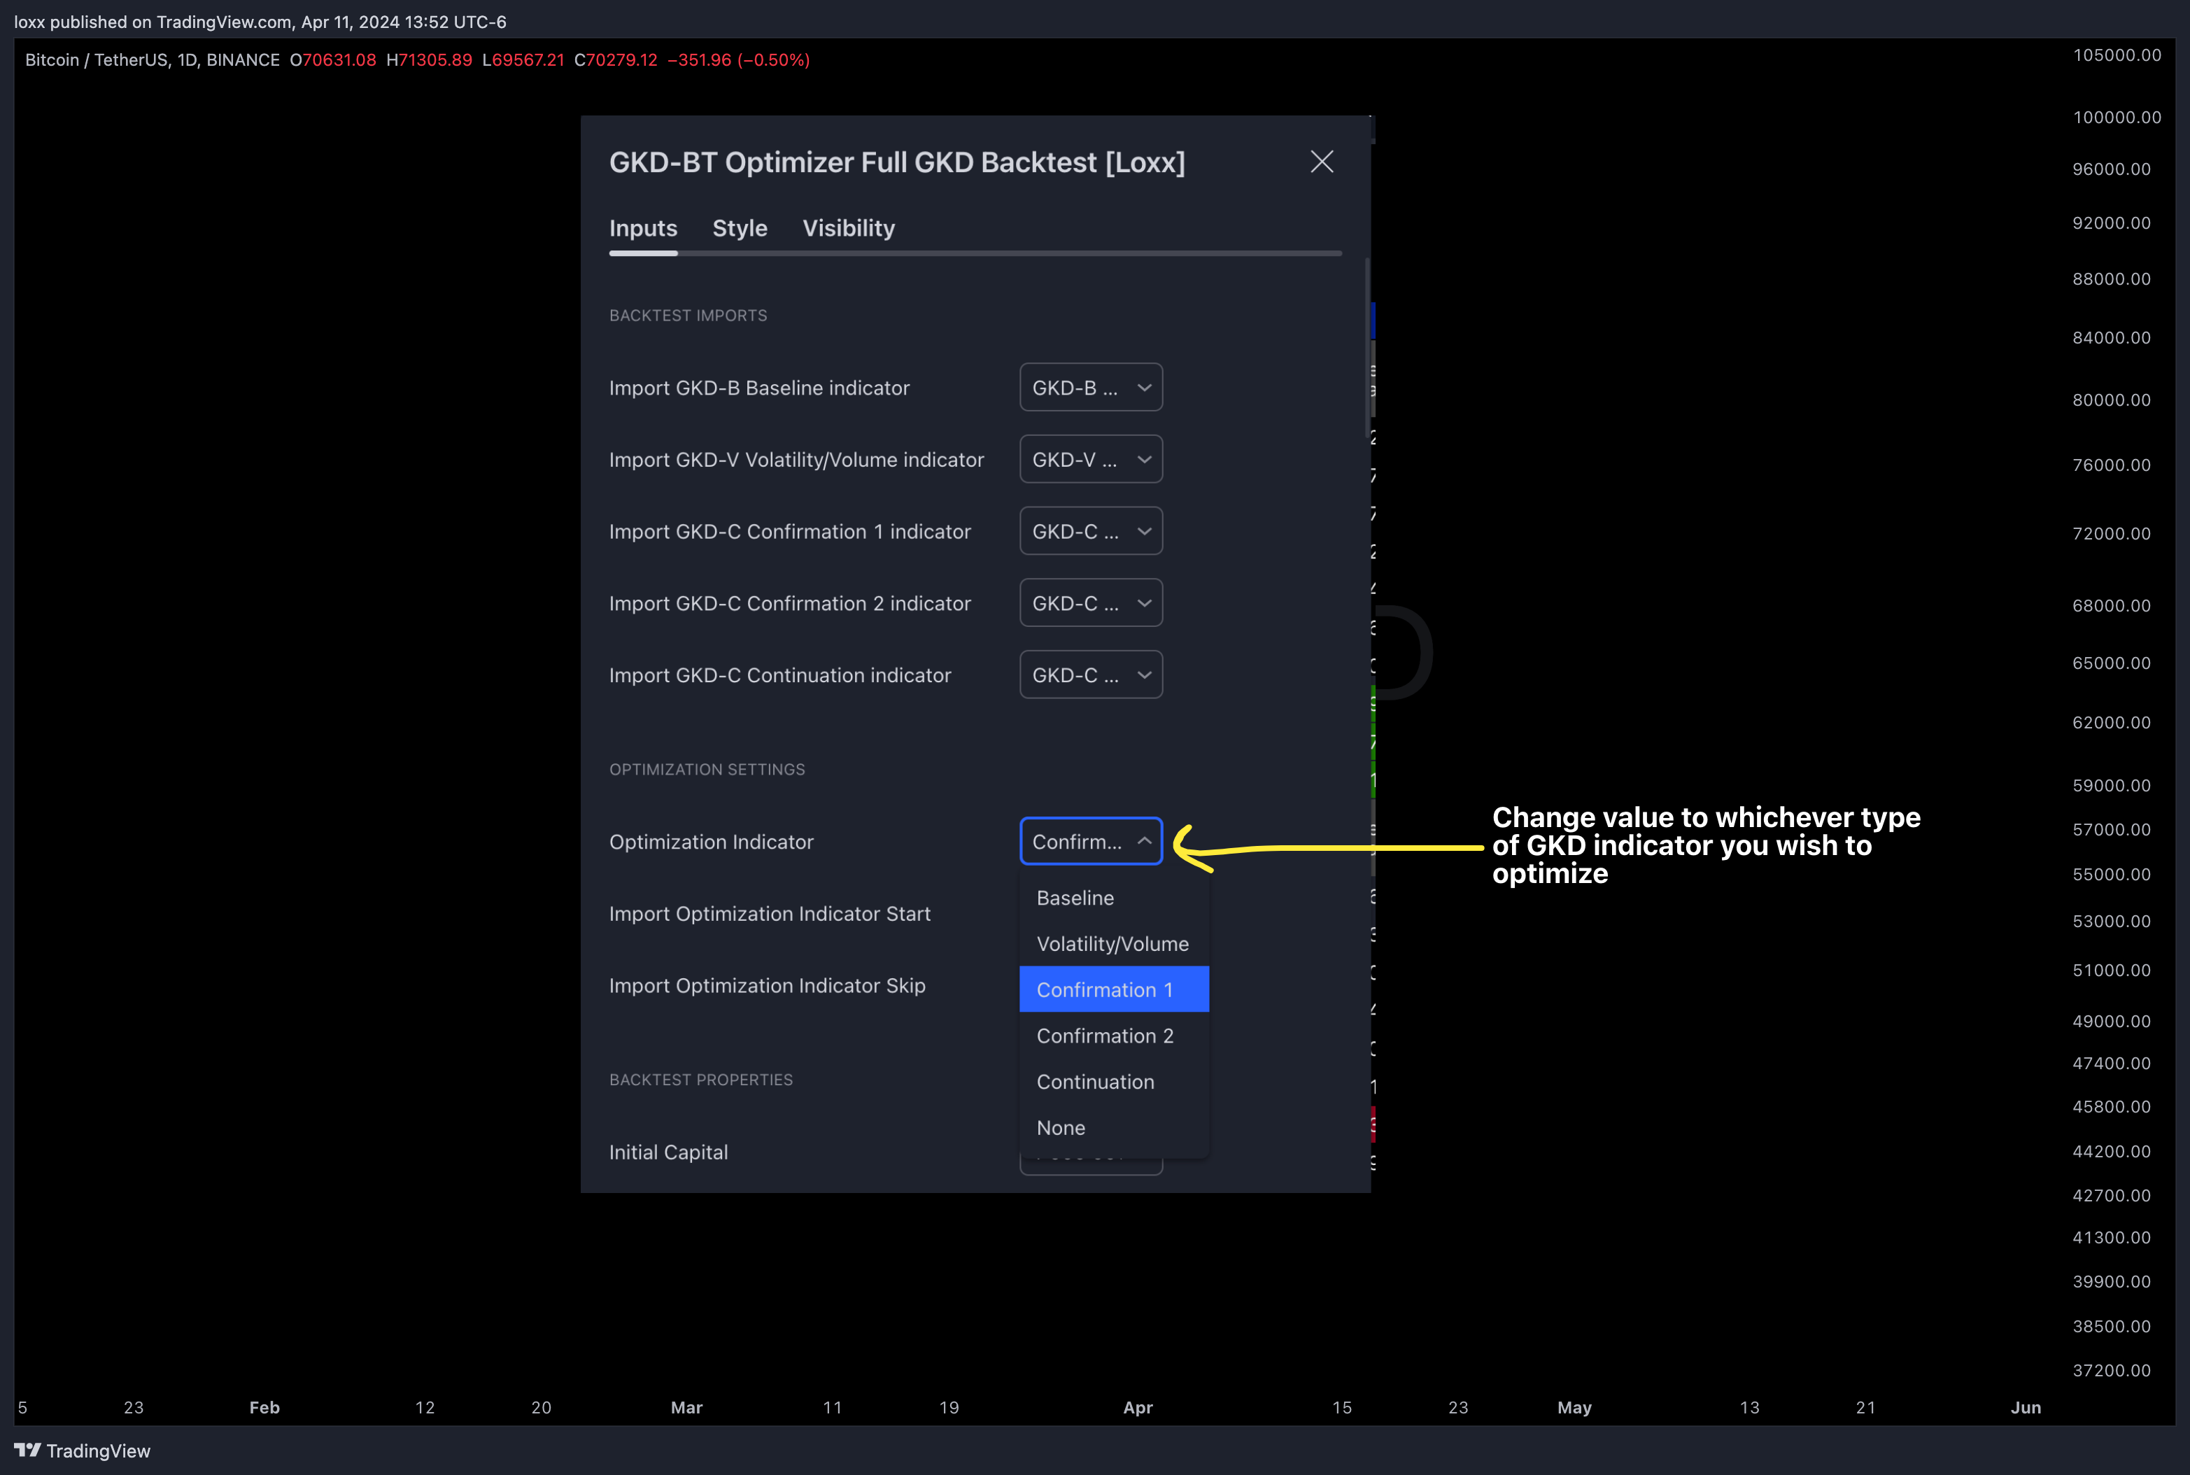Image resolution: width=2190 pixels, height=1475 pixels.
Task: Open the Confirmation 2 indicator import dropdown
Action: [1092, 603]
